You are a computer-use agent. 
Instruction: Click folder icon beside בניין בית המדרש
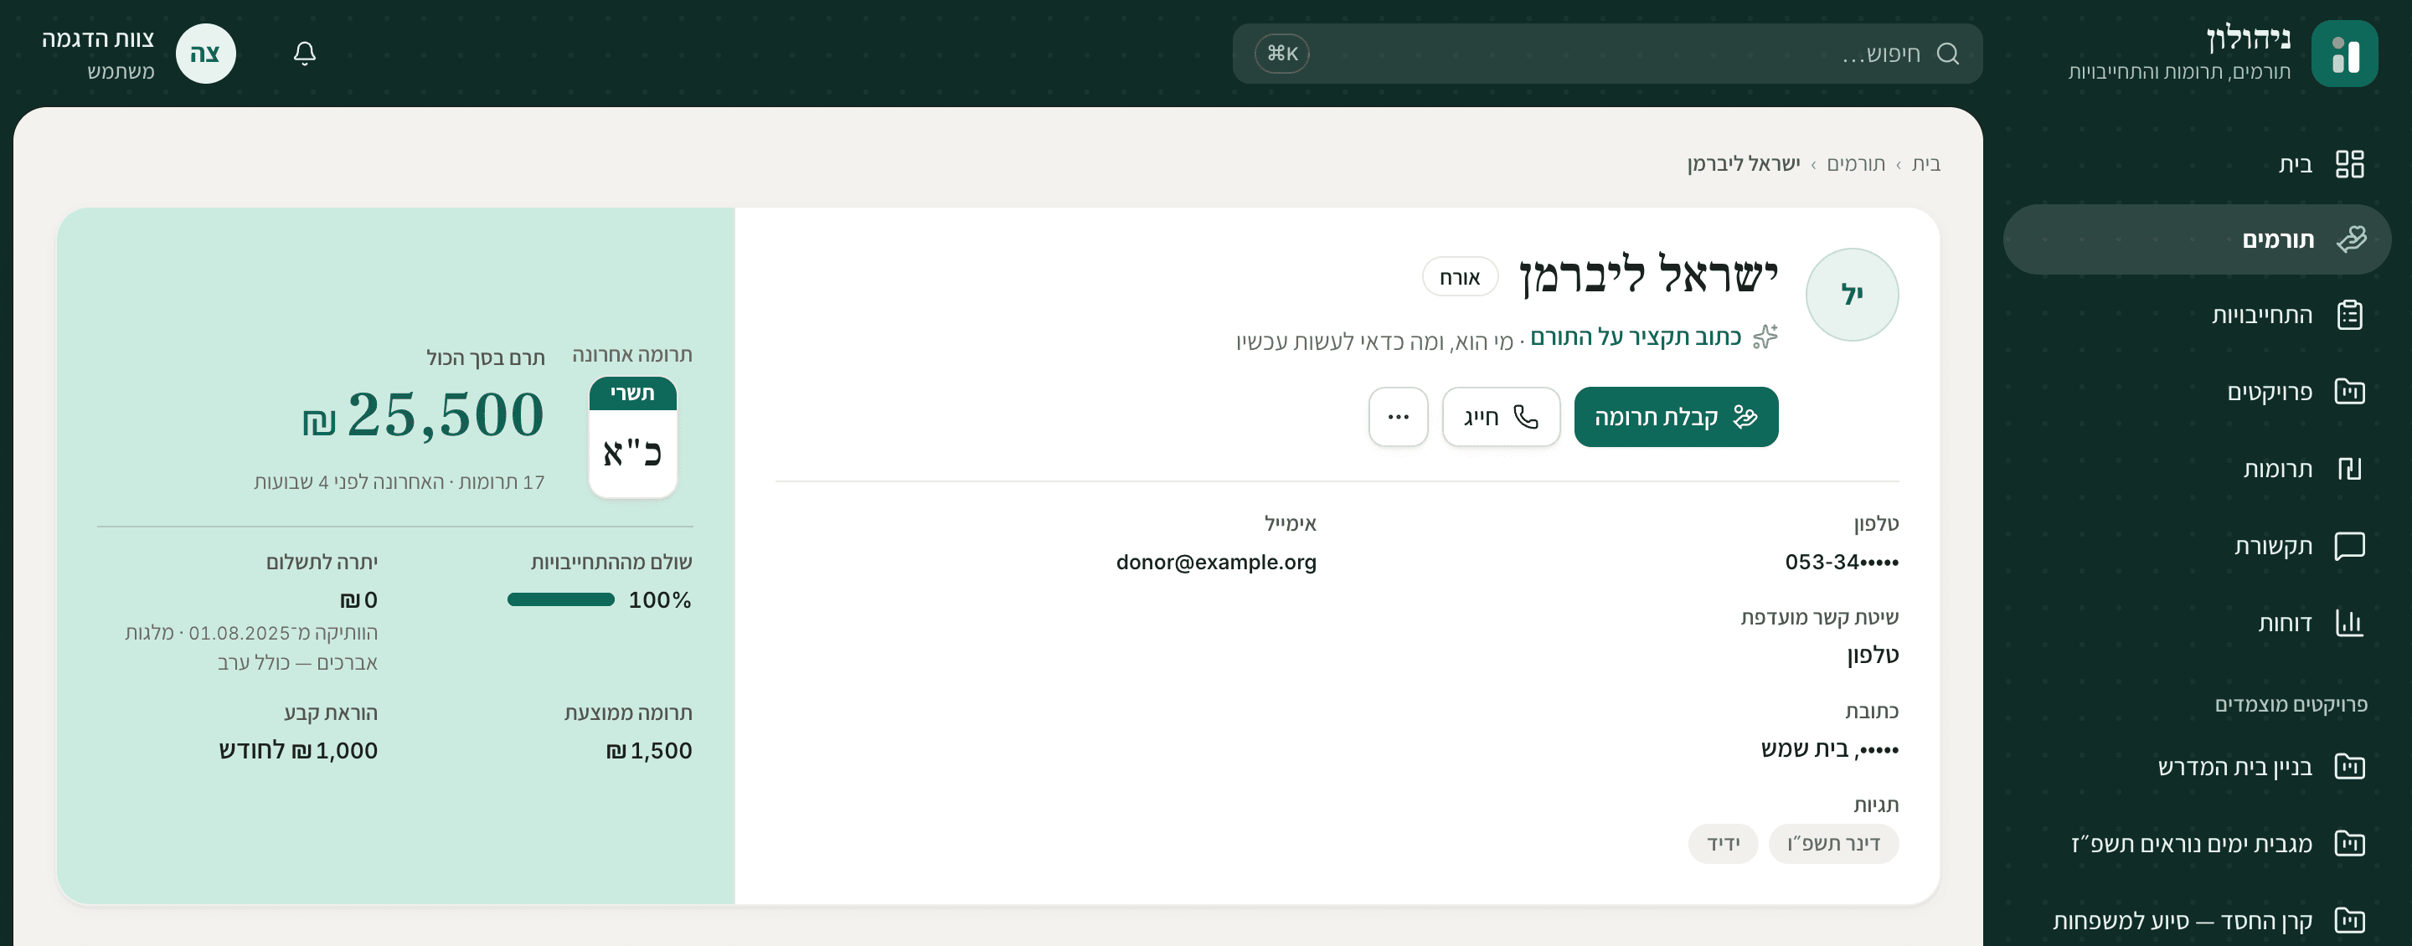(2349, 766)
